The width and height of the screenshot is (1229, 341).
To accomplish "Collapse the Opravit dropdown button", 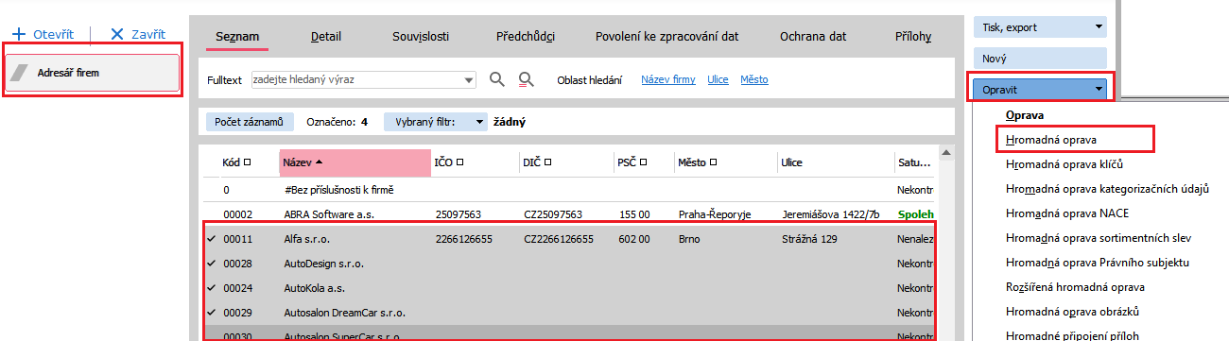I will click(1099, 89).
